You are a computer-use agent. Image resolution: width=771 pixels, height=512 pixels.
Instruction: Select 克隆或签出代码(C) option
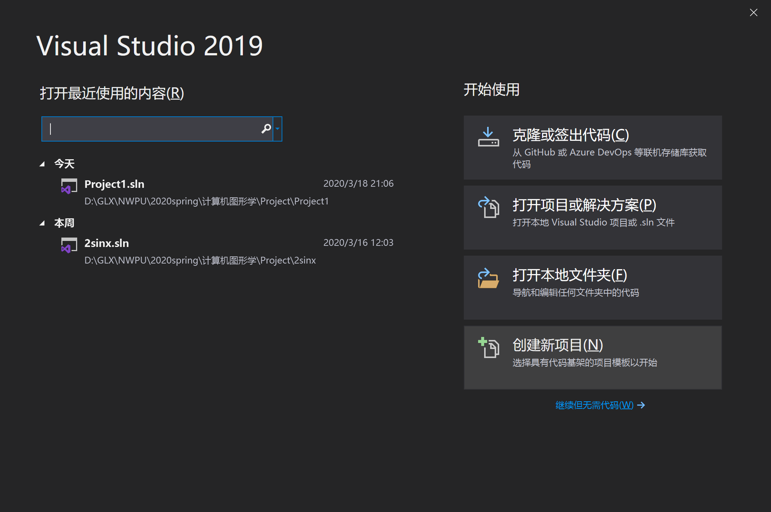[593, 148]
